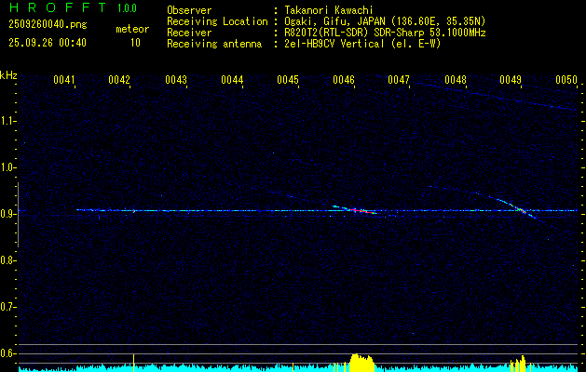Select the meteor count value 10

click(x=135, y=43)
